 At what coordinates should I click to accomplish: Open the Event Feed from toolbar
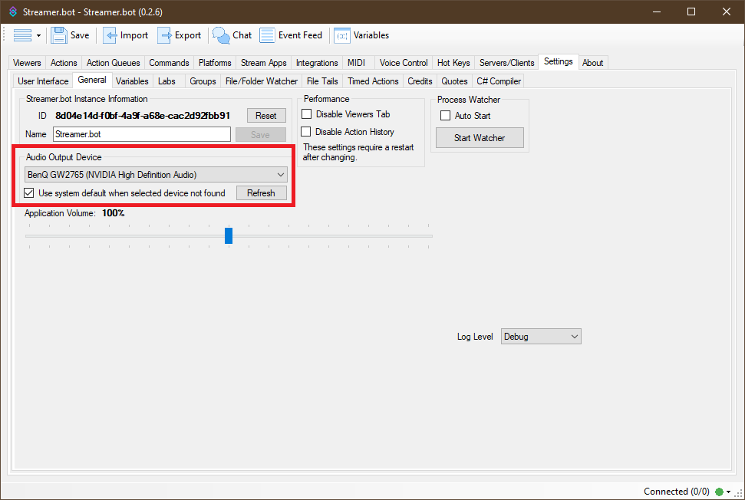(291, 35)
